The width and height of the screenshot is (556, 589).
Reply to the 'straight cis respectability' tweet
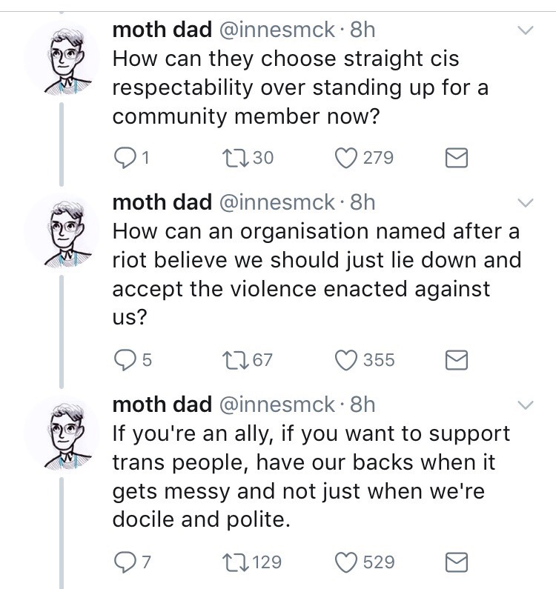click(x=124, y=157)
